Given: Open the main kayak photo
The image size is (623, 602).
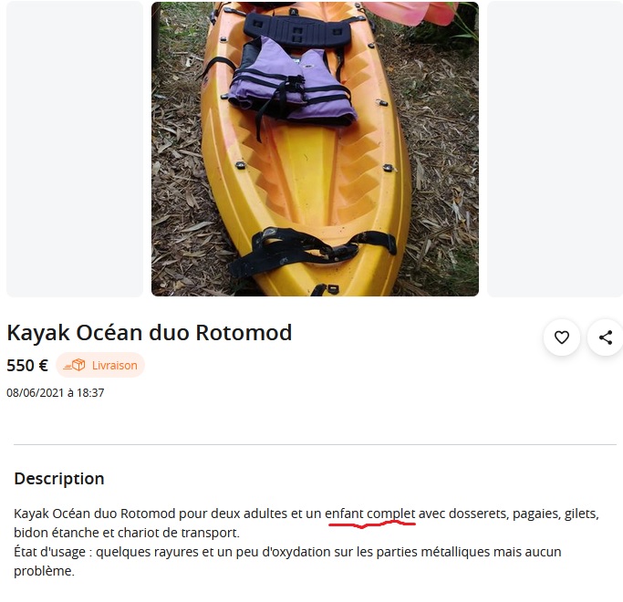Looking at the screenshot, I should [315, 149].
